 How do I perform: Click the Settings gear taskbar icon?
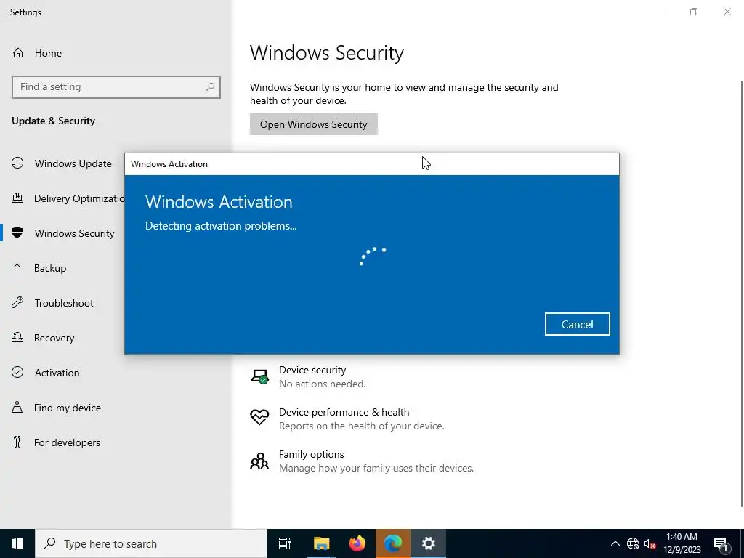[x=429, y=543]
